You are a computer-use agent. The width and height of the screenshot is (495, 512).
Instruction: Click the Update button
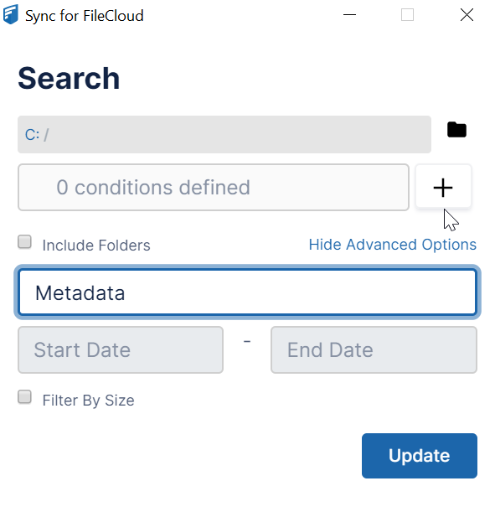[x=420, y=456]
